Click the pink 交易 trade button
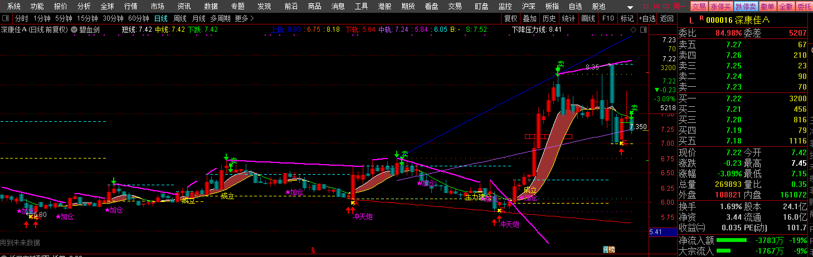This screenshot has width=813, height=257. (699, 7)
